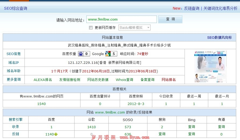Open the SEO数据风向标 link
240x140 pixels.
tap(219, 38)
